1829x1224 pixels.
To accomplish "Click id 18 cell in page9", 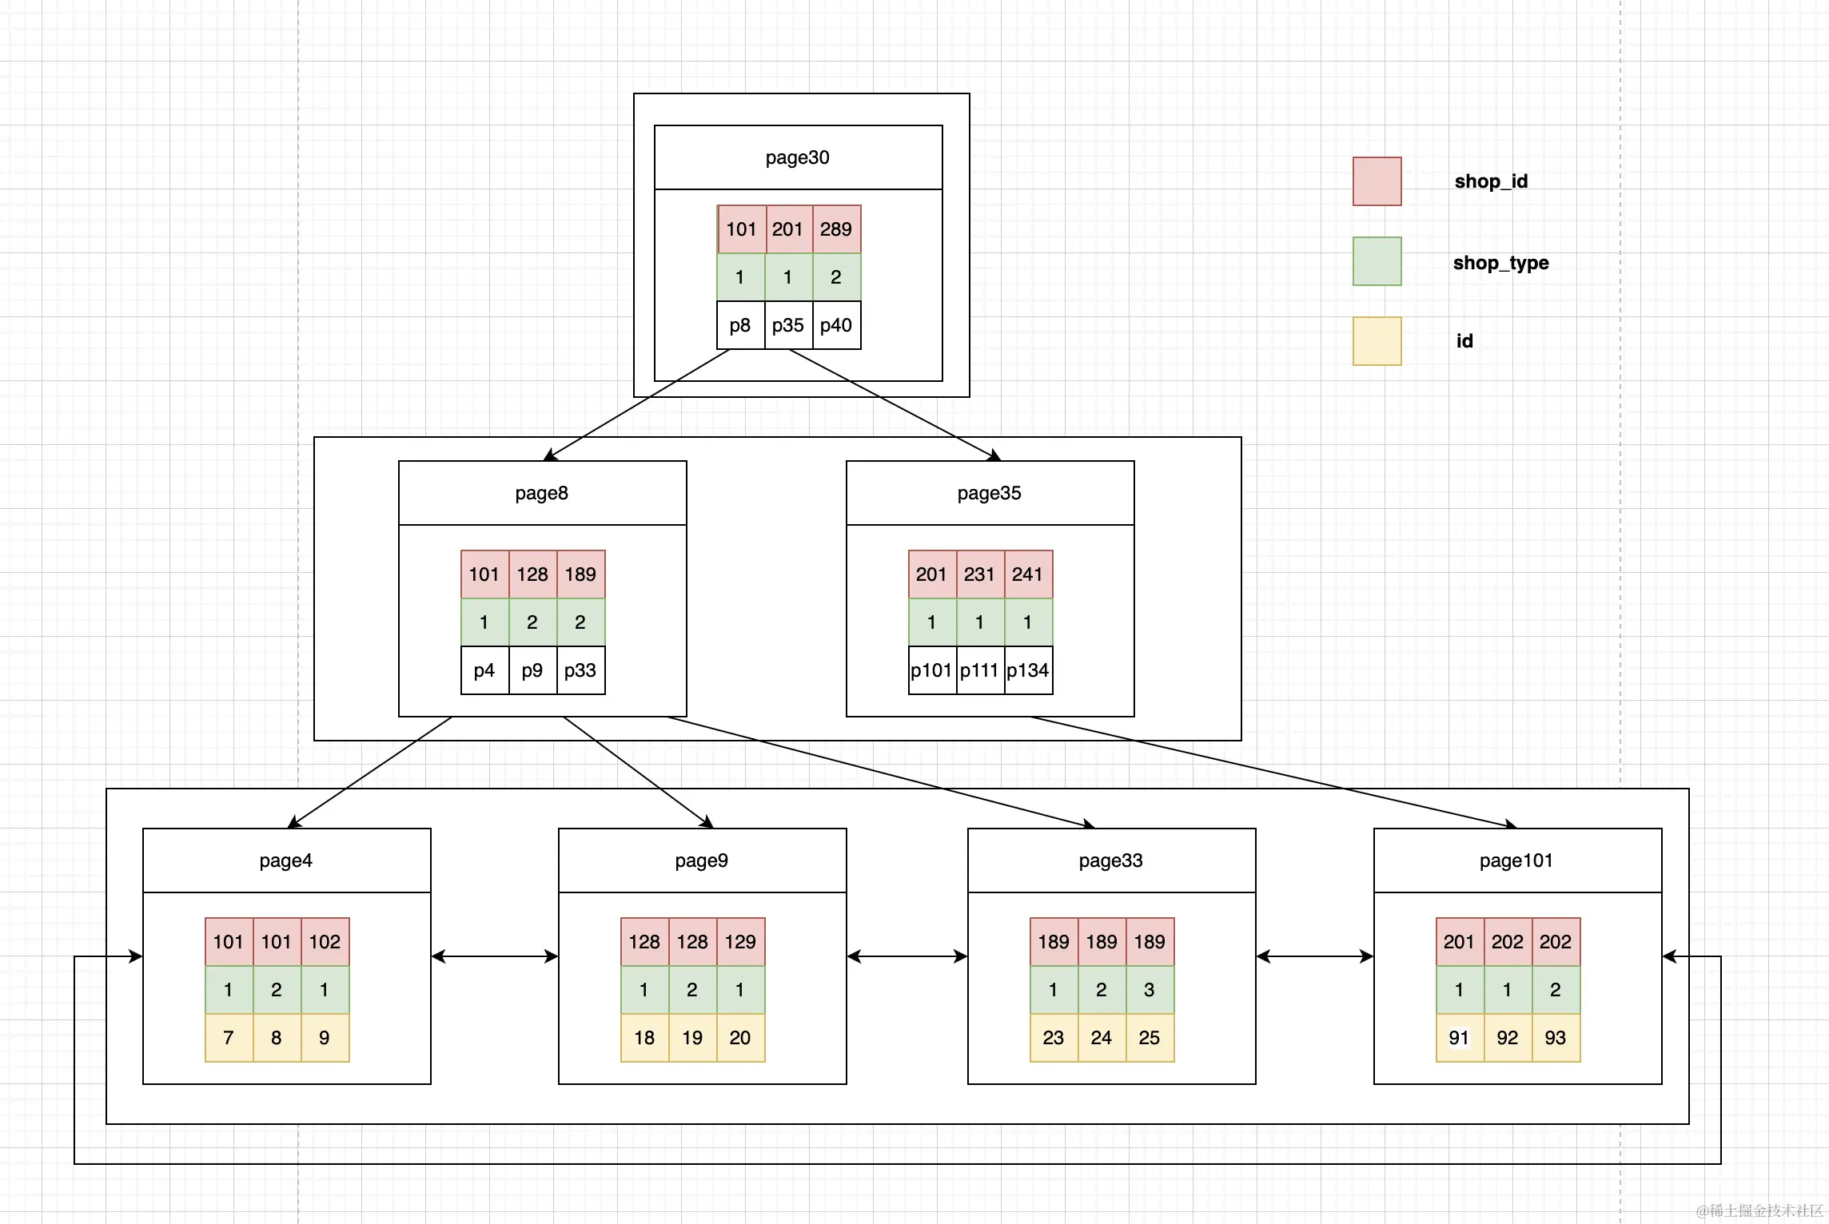I will (645, 1038).
